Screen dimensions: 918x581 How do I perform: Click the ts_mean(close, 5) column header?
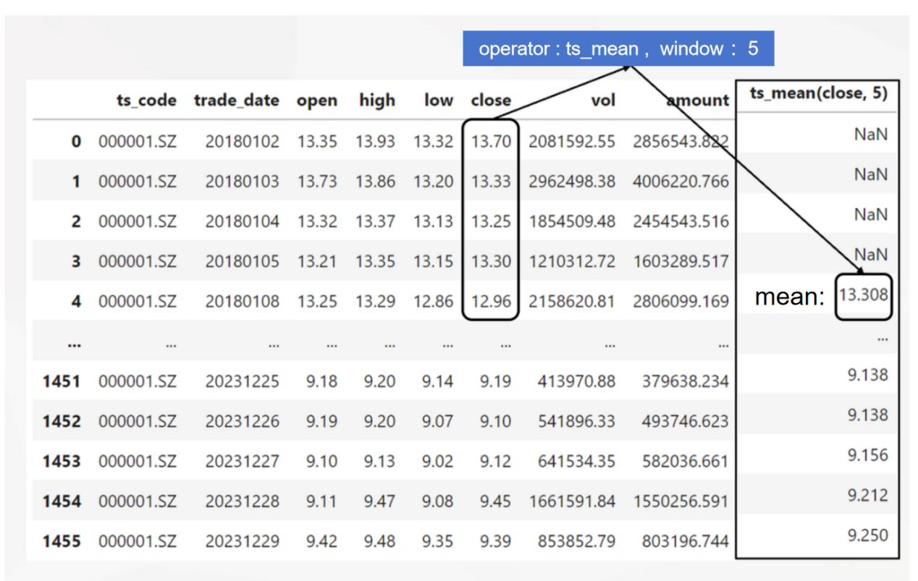tap(818, 94)
